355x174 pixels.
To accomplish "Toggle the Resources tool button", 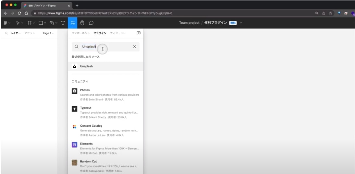I will (x=73, y=23).
